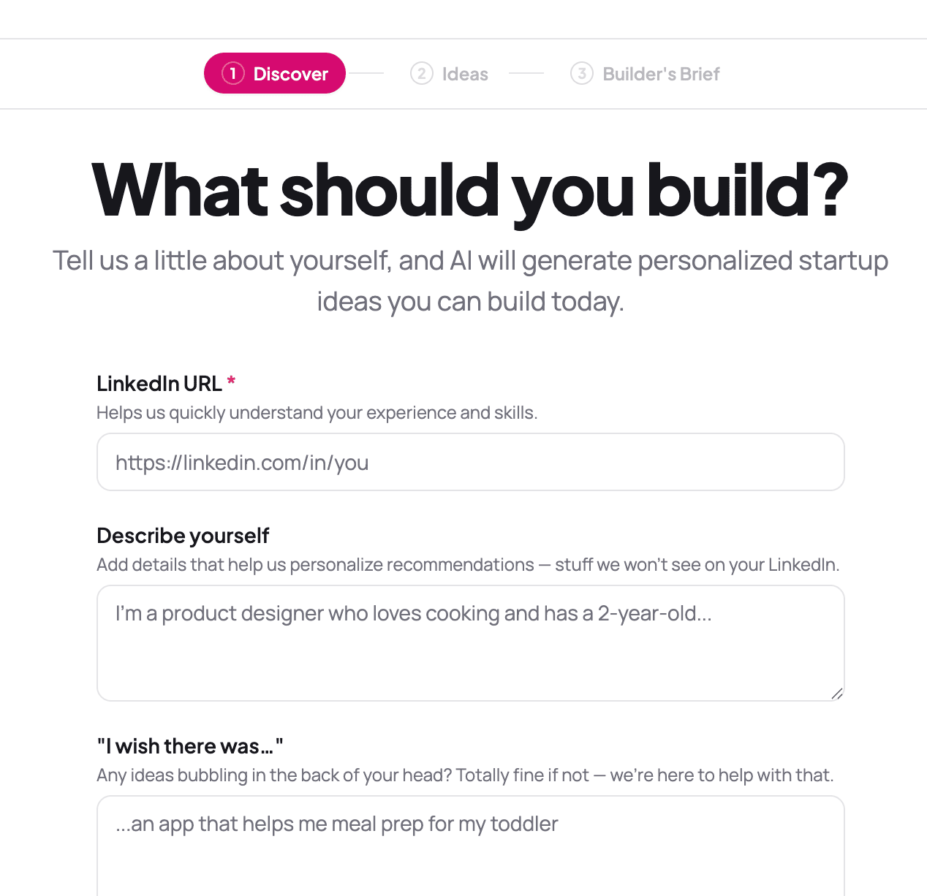Click the "What should you build?" heading
927x896 pixels.
470,190
